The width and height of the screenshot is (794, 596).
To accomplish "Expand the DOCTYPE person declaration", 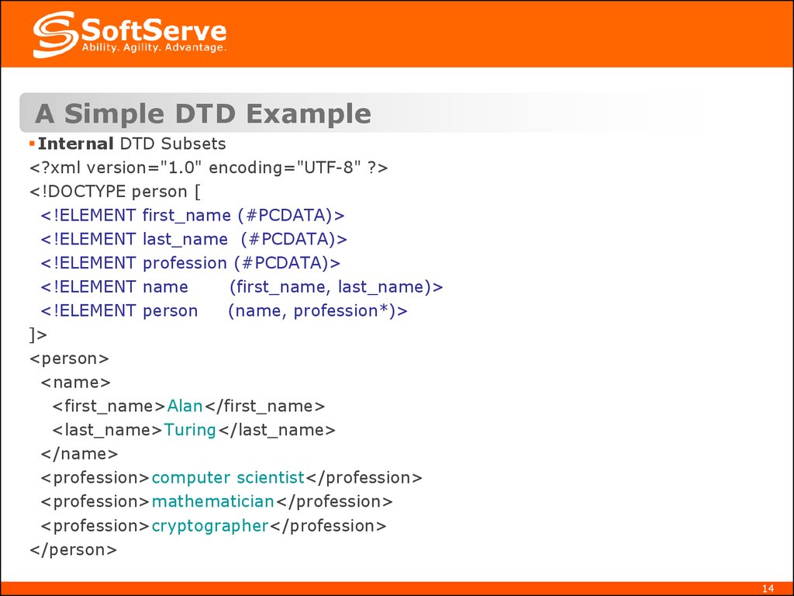I will coord(116,191).
